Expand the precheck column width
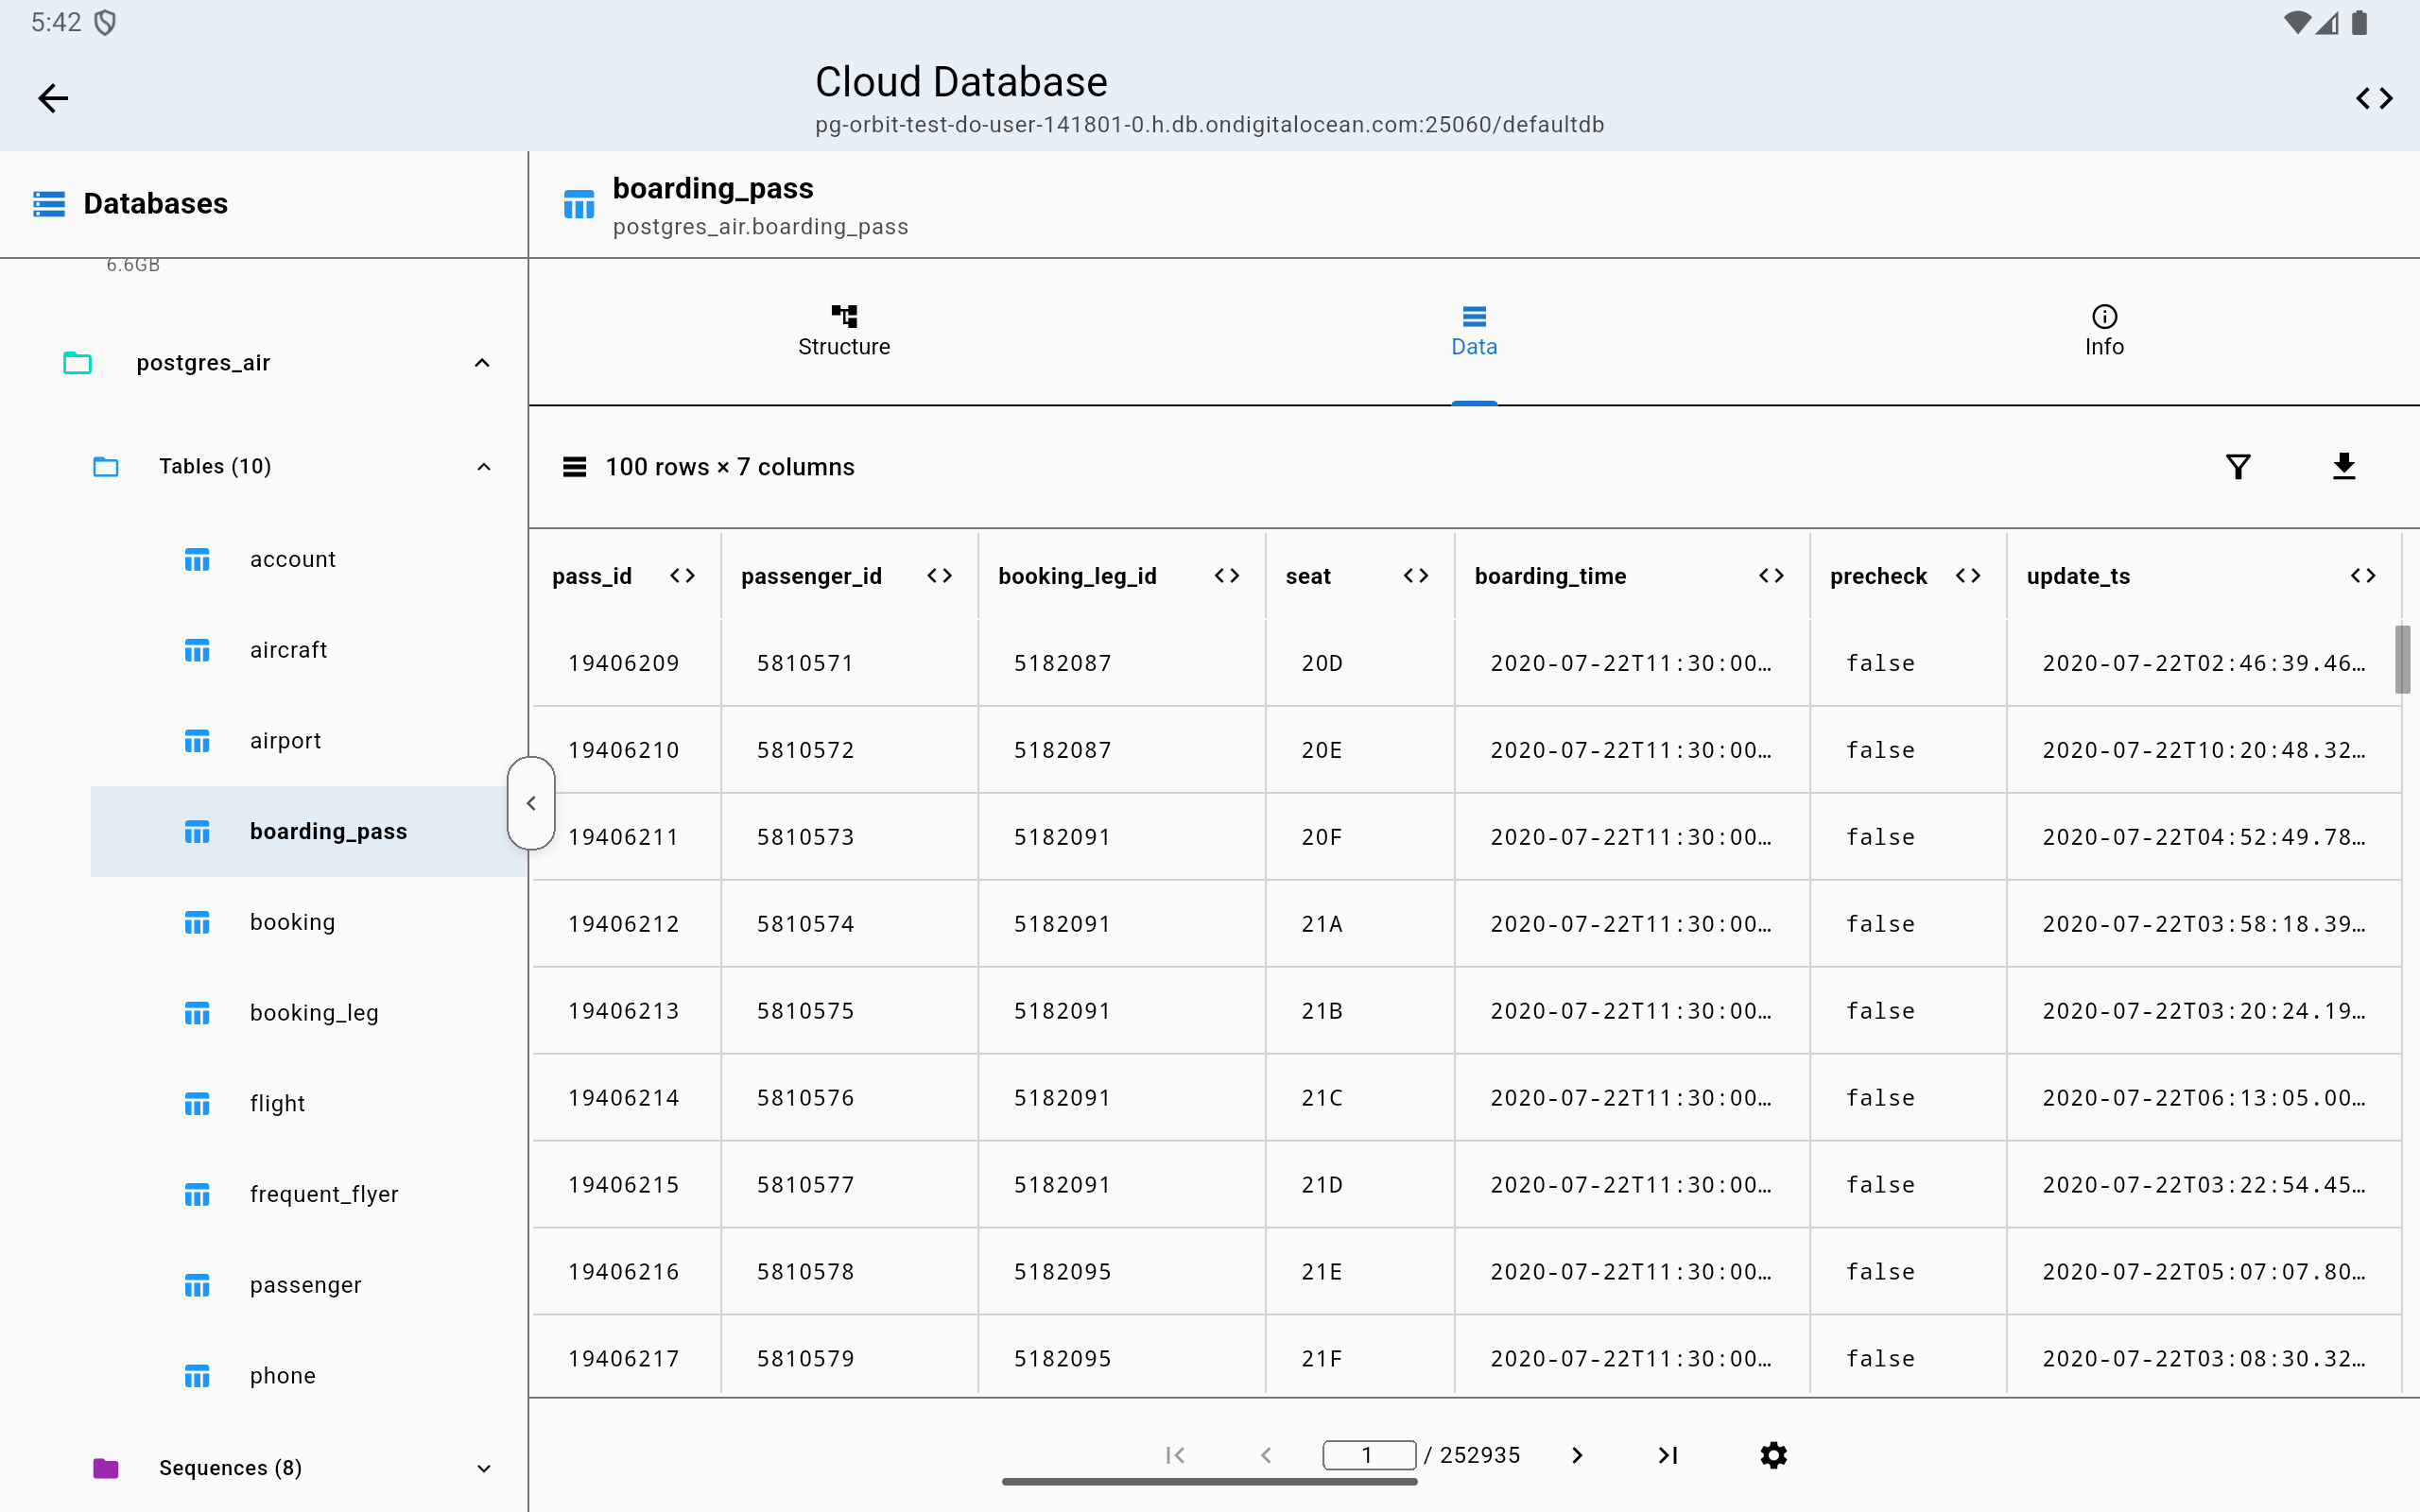 click(x=1968, y=576)
